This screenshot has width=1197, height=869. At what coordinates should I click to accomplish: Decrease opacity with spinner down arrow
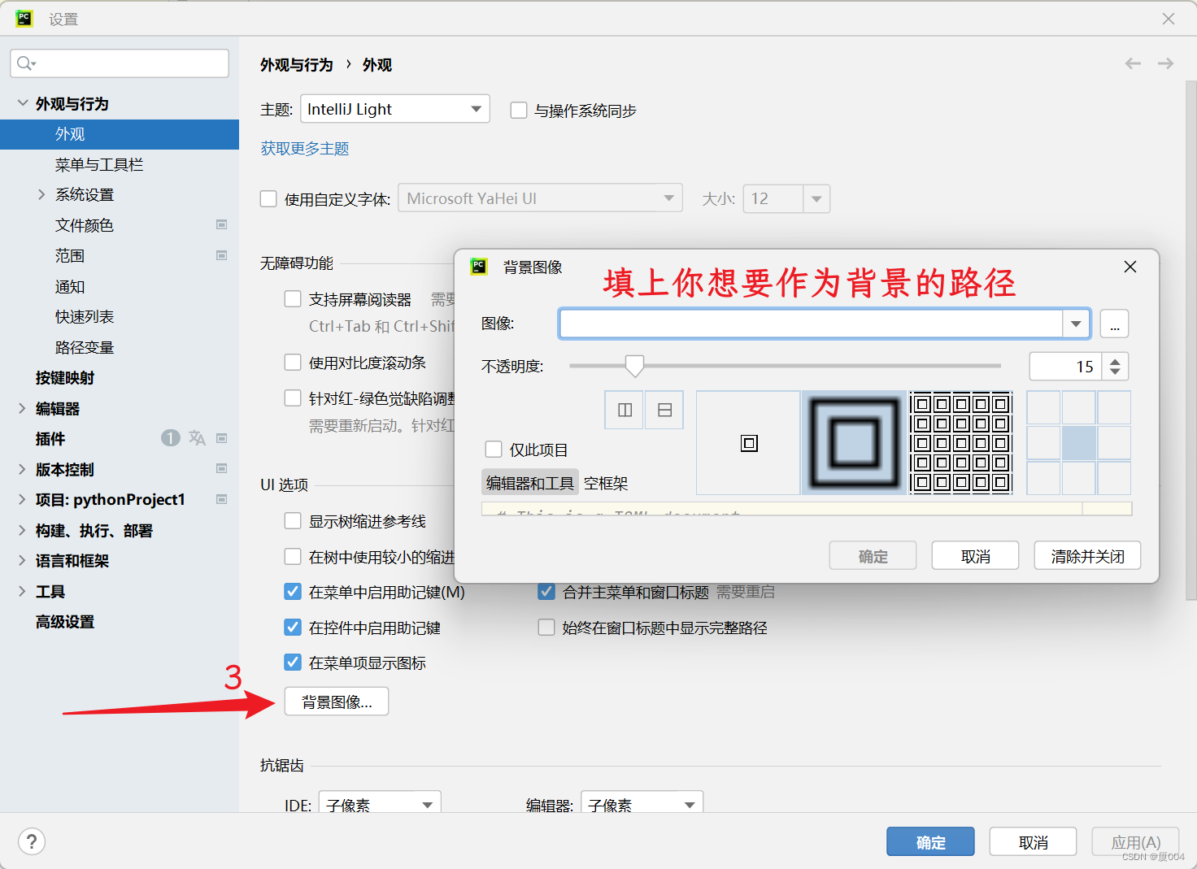[1115, 372]
